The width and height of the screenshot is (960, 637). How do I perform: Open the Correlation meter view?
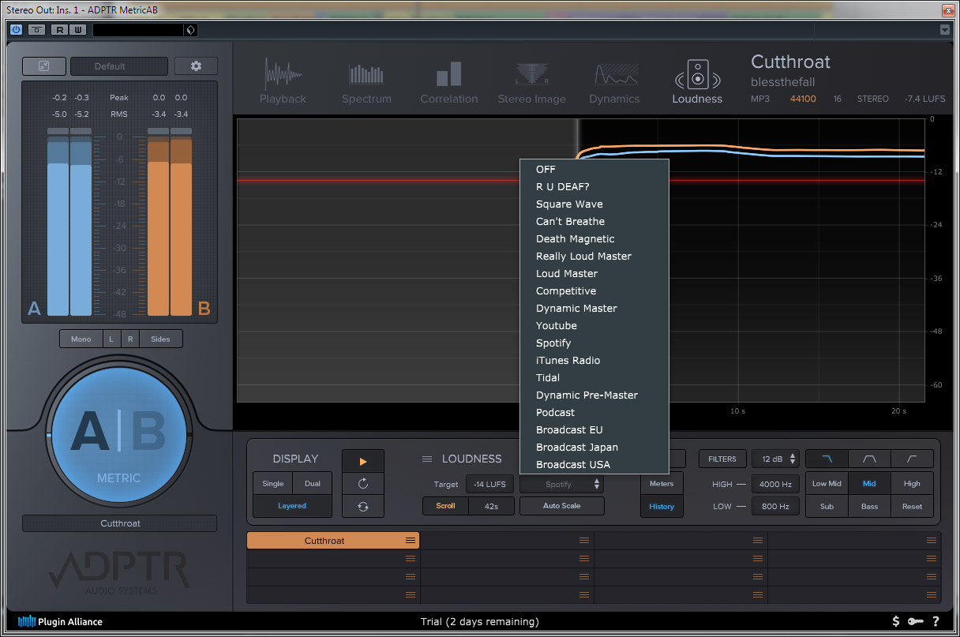[x=448, y=82]
